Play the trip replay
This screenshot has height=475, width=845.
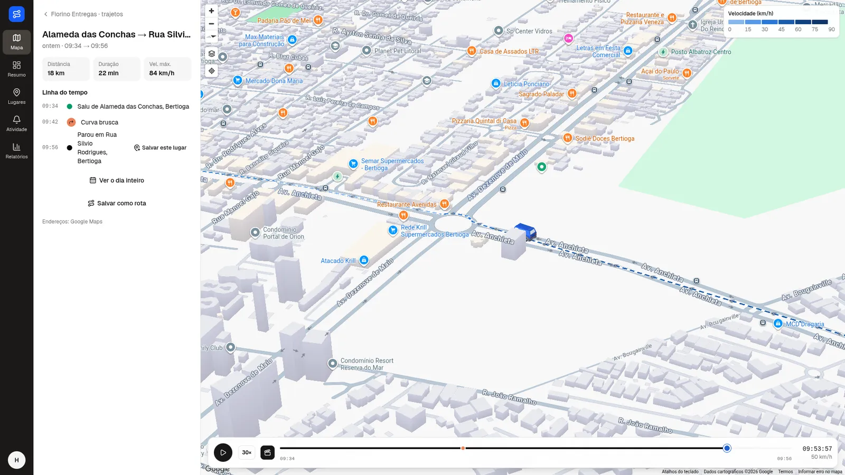point(223,452)
